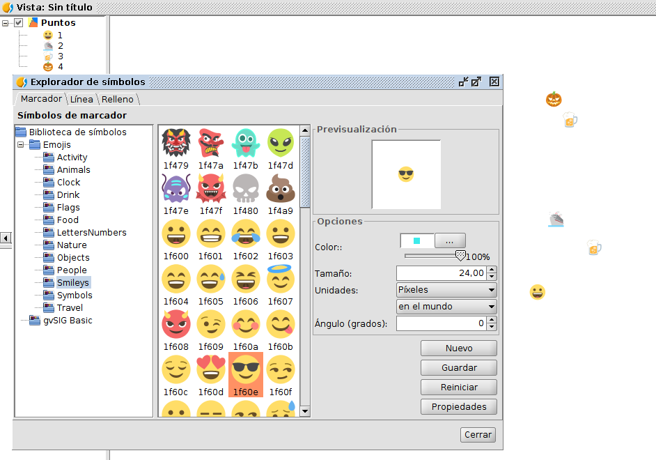Click the cyan Color swatch
Image resolution: width=656 pixels, height=460 pixels.
[416, 241]
